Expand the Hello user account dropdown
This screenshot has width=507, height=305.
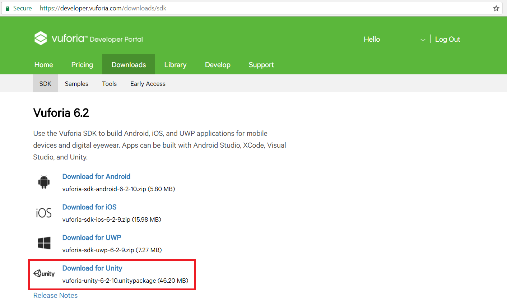tap(423, 40)
